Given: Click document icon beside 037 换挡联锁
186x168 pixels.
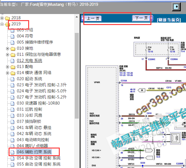Looking at the screenshot, I should point(13,122).
